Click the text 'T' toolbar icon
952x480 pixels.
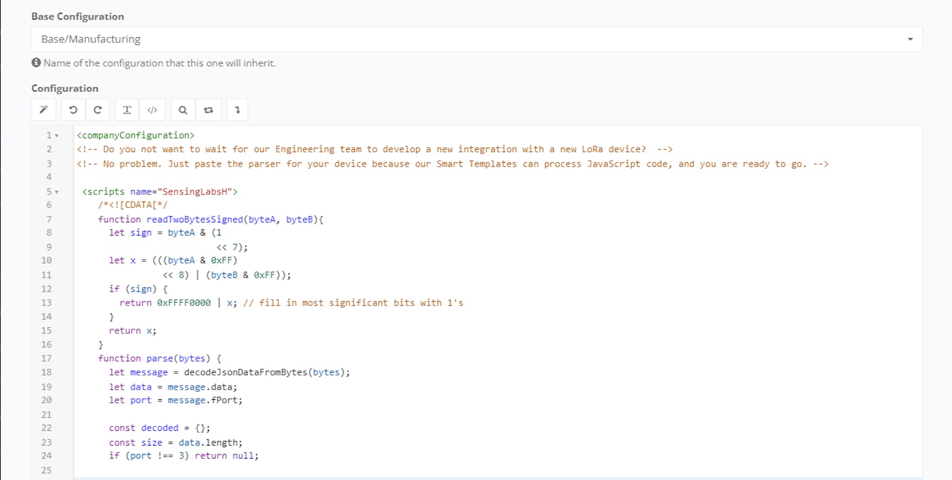[x=127, y=110]
